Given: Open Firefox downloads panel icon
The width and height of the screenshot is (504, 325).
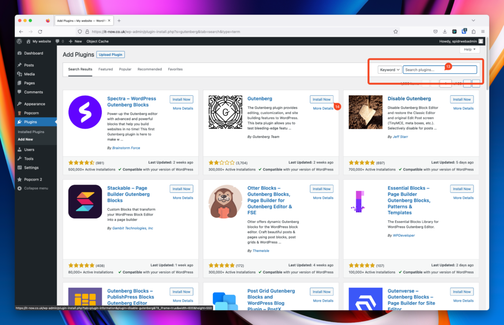Looking at the screenshot, I should click(445, 31).
